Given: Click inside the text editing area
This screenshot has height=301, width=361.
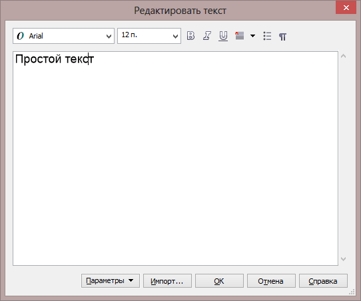Looking at the screenshot, I should point(175,158).
